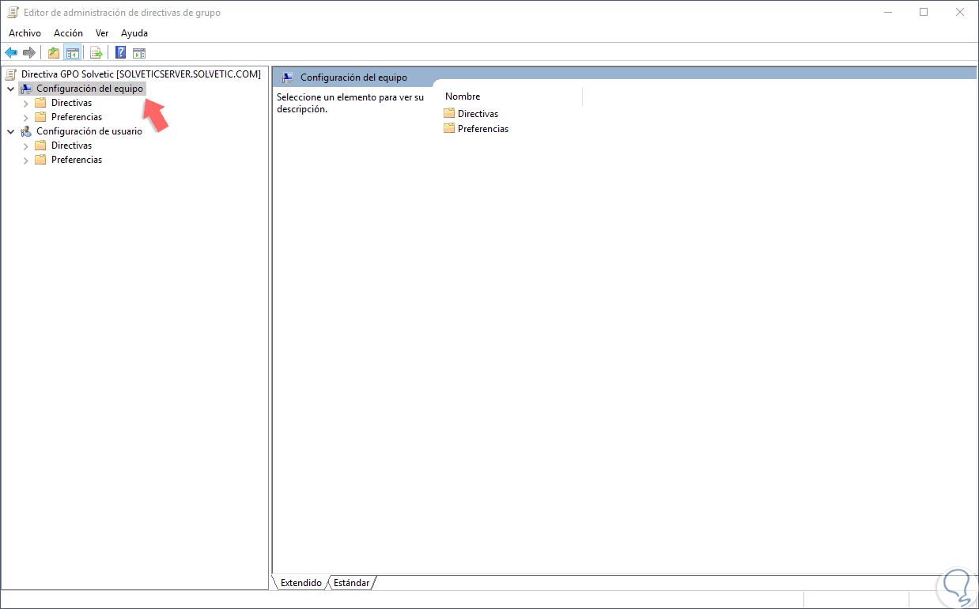The width and height of the screenshot is (979, 609).
Task: Open the Acción menu
Action: pyautogui.click(x=68, y=33)
